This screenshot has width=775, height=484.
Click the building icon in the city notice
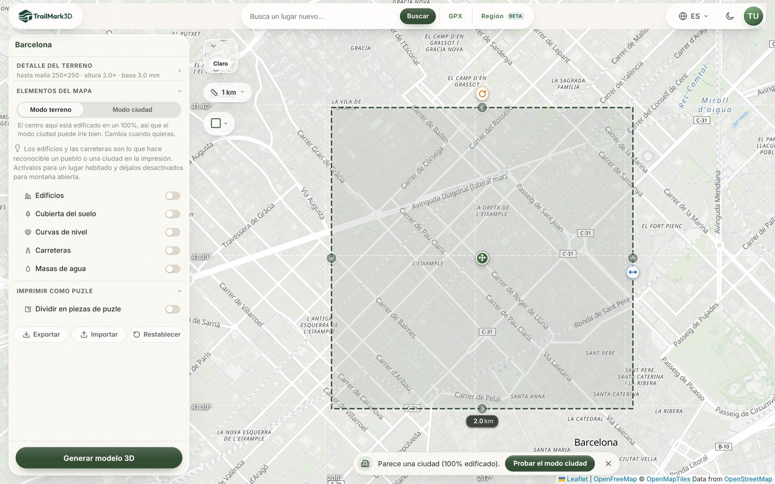pyautogui.click(x=365, y=464)
